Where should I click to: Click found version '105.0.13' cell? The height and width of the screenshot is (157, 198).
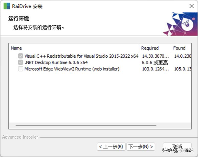tap(183, 69)
